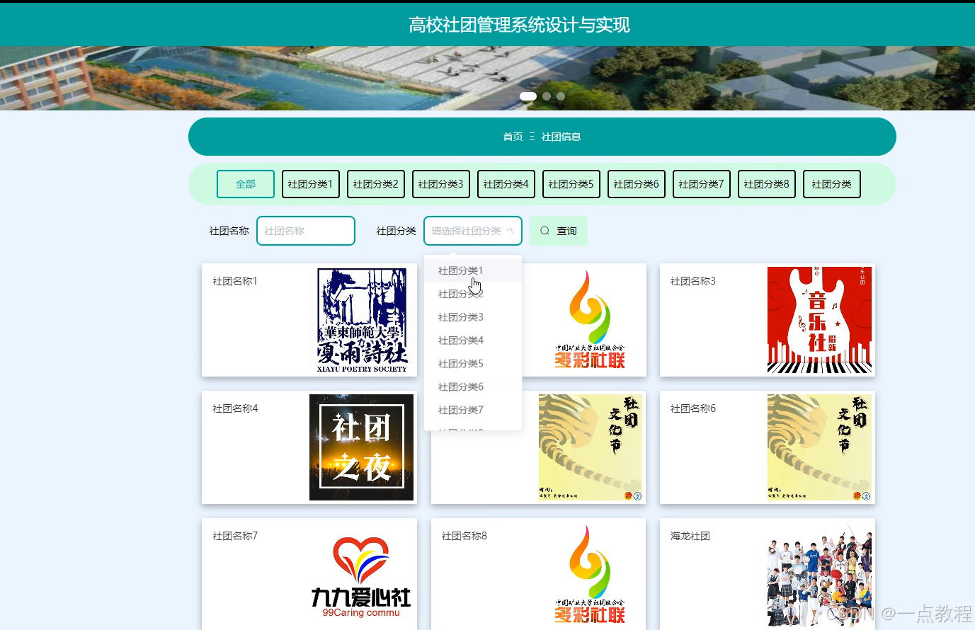Click the breadcrumb separator icon after 首页
This screenshot has width=975, height=630.
point(532,137)
